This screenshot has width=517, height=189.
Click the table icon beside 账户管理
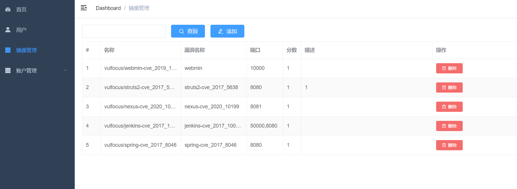tap(8, 70)
